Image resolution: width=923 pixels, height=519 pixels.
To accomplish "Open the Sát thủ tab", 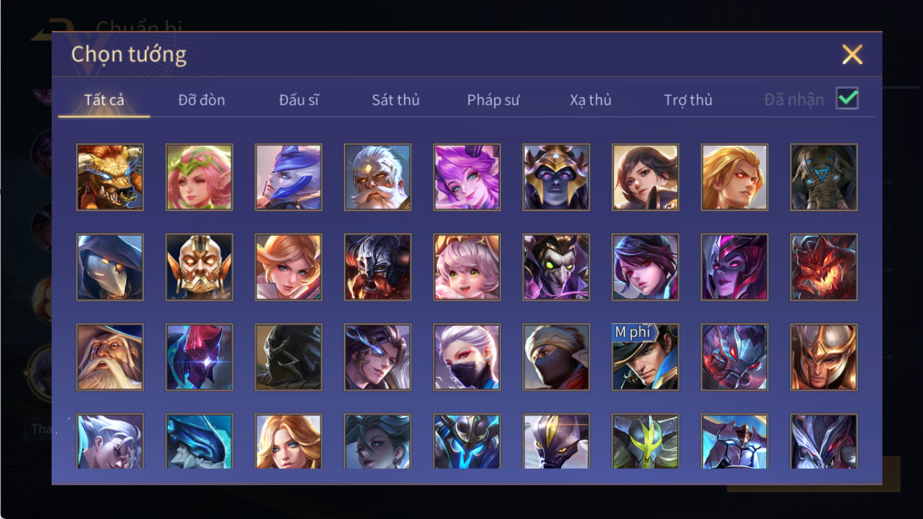I will 396,100.
